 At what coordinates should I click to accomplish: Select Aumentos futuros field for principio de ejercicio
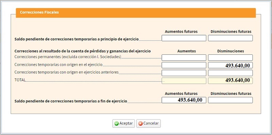pos(184,38)
